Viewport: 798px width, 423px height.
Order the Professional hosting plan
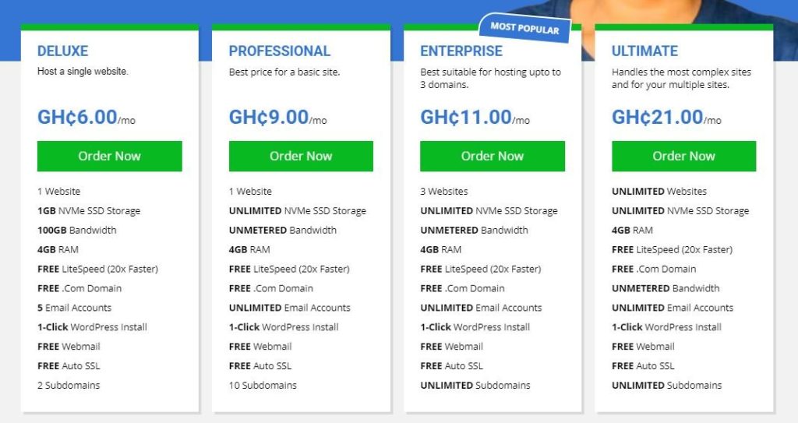coord(301,157)
